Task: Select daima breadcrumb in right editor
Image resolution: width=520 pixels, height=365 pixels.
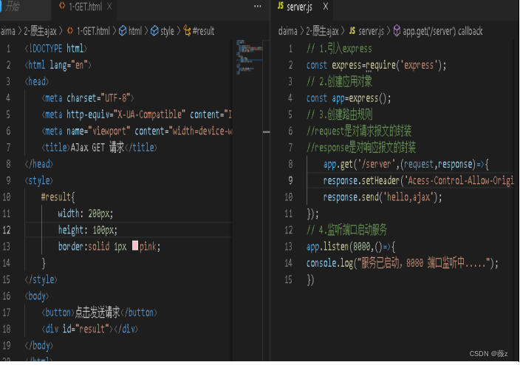Action: tap(288, 31)
